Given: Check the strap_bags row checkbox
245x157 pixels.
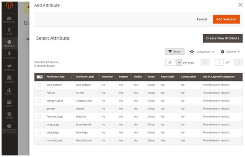Looking at the screenshot, I should [x=40, y=125].
